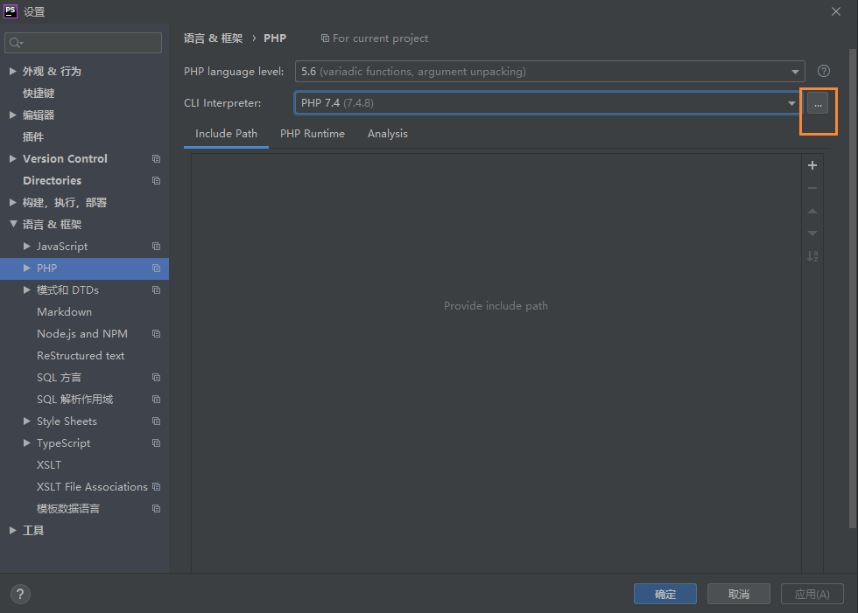Select ReStructured text entry

(x=81, y=356)
